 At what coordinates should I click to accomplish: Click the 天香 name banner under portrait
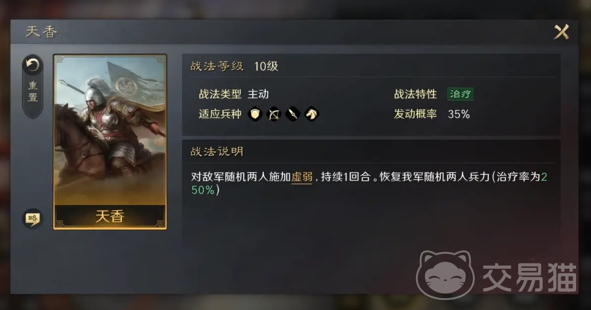110,216
